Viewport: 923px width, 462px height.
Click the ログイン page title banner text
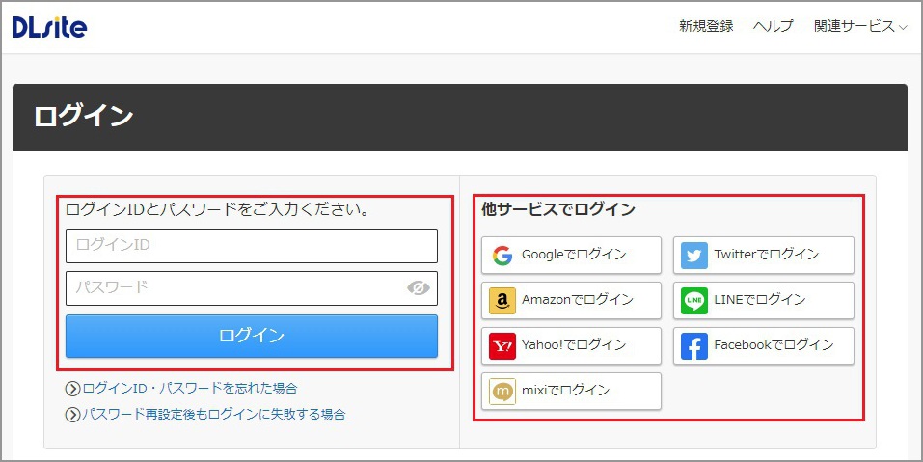pos(84,117)
